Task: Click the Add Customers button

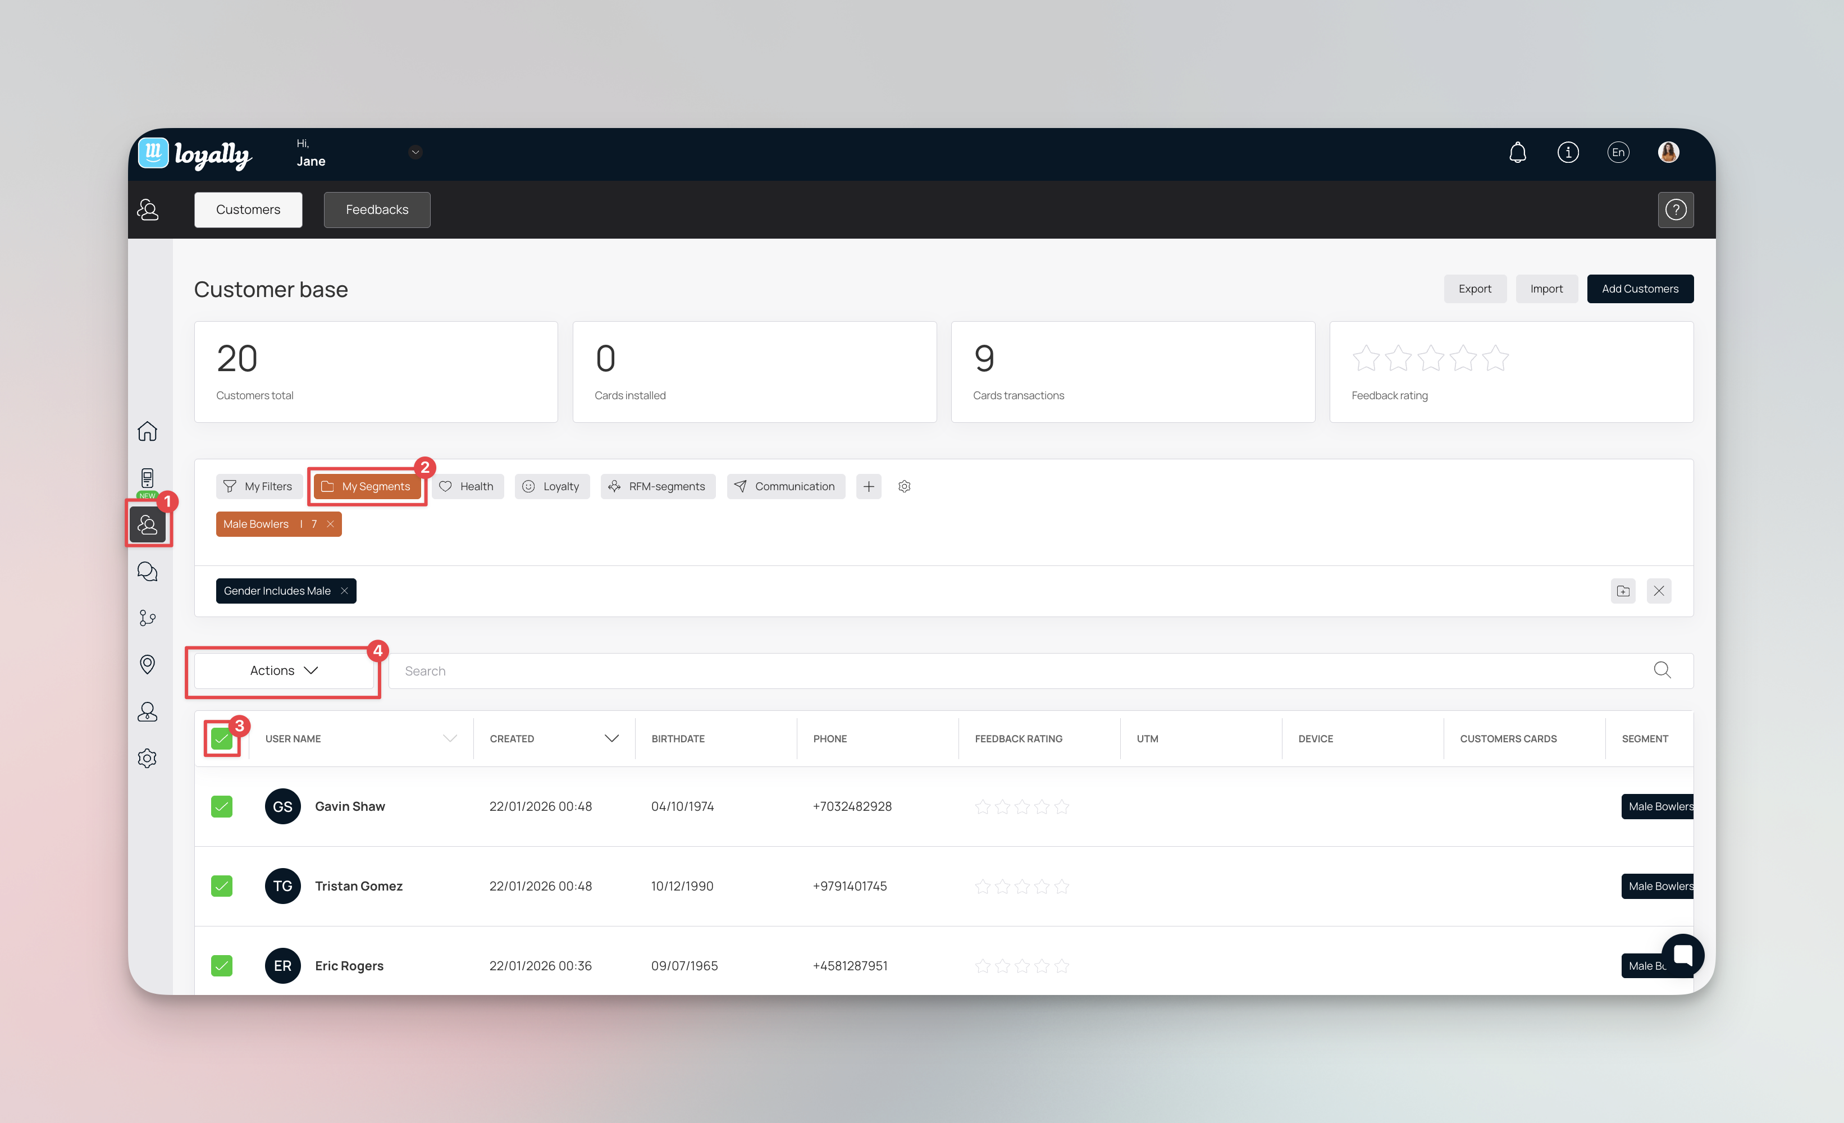Action: 1639,289
